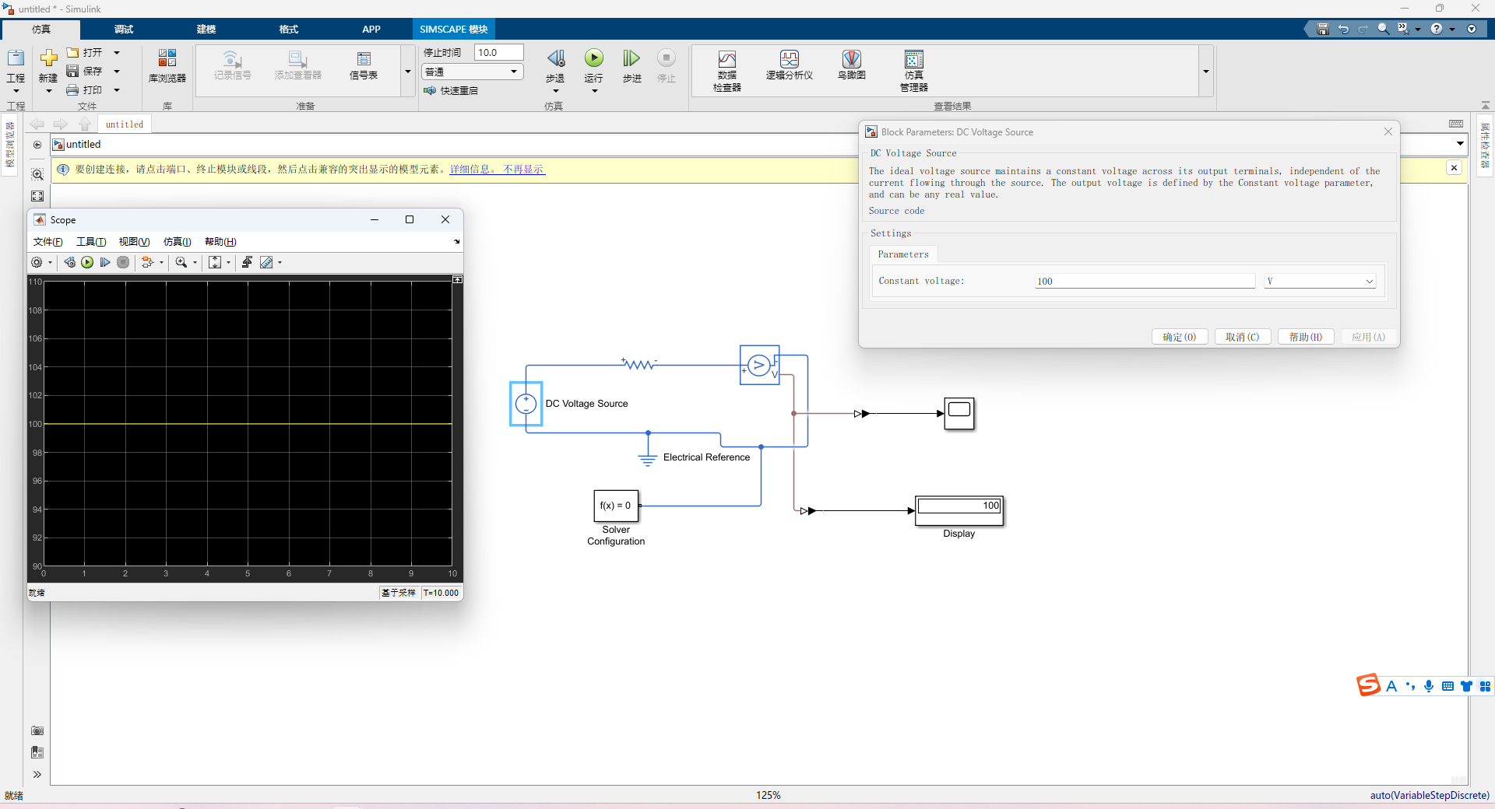
Task: Toggle Fast Restart (快速重启)
Action: [451, 90]
